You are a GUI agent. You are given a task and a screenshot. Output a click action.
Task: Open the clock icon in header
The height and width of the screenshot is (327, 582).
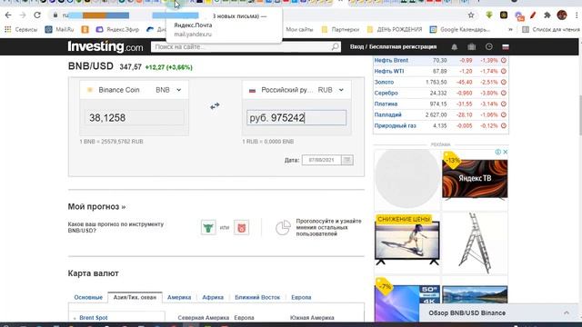[x=489, y=46]
